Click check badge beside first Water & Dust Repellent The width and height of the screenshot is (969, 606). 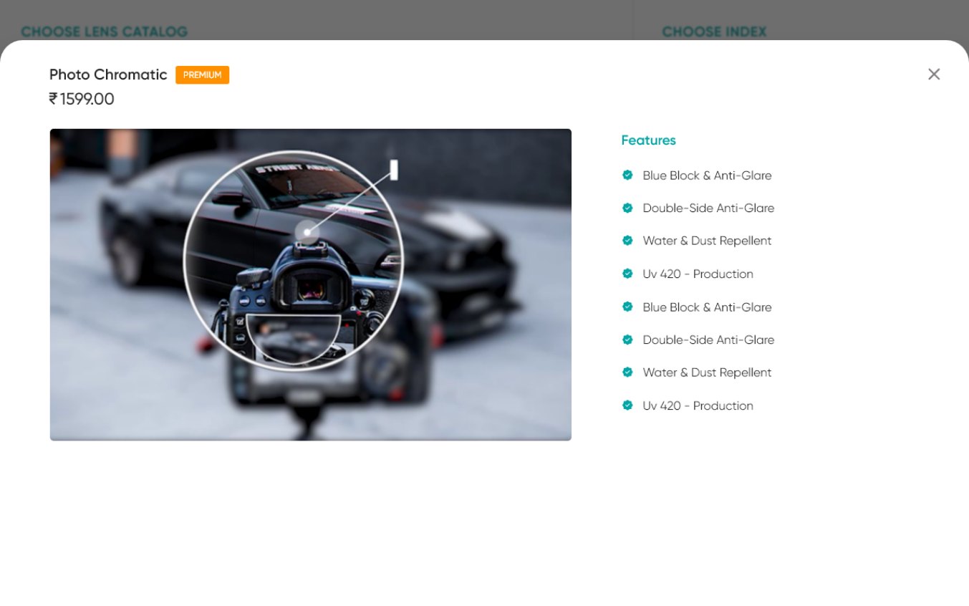tap(627, 241)
